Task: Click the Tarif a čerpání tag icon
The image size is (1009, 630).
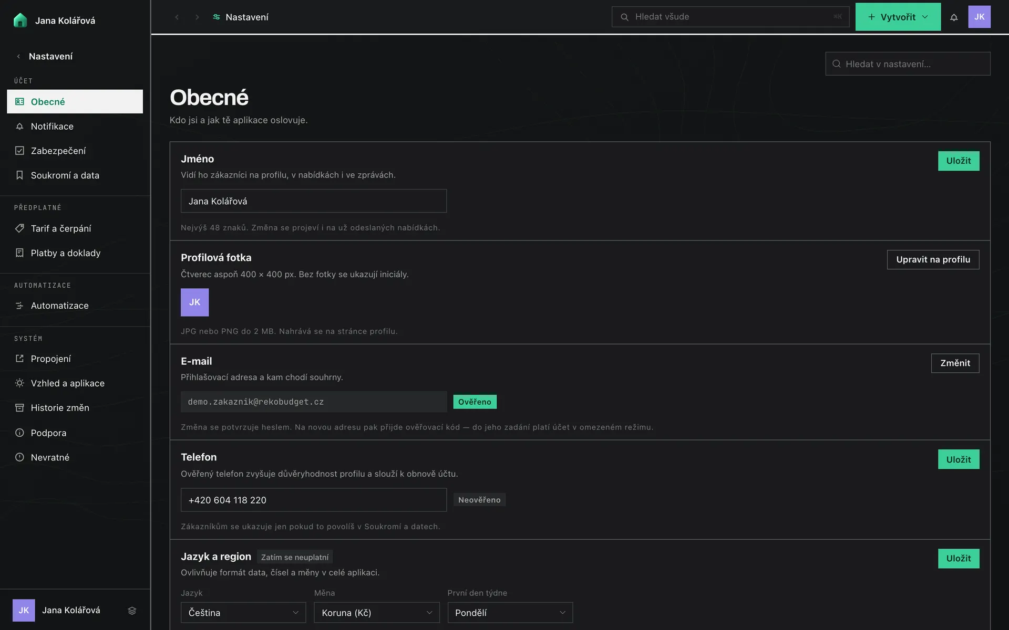Action: pos(19,228)
